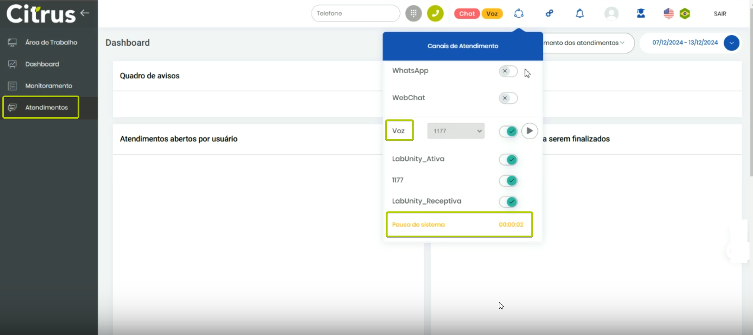Turn off the LabUnity_Receptiva toggle
Viewport: 753px width, 335px height.
tap(508, 202)
